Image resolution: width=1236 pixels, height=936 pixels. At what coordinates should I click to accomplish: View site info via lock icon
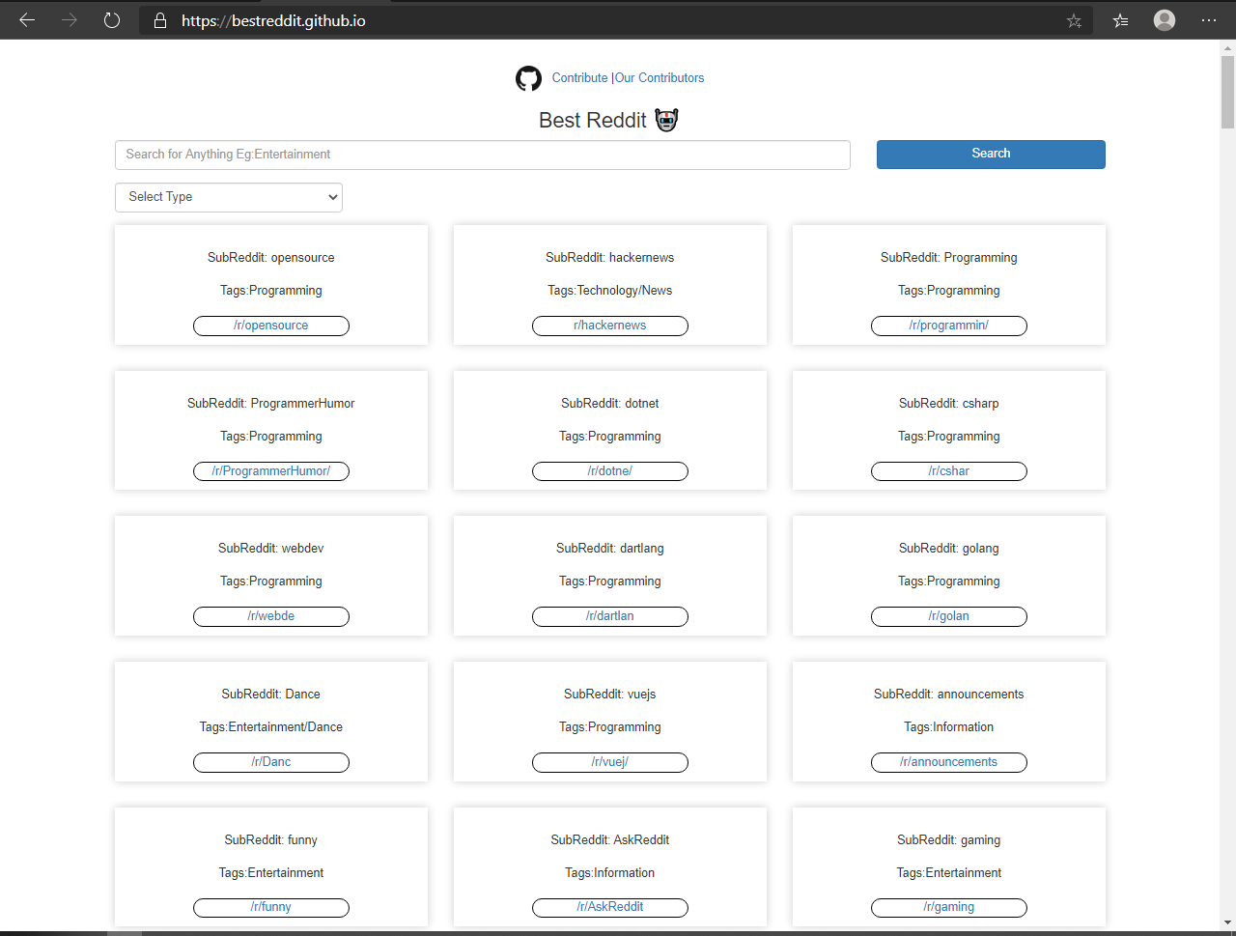pyautogui.click(x=160, y=20)
